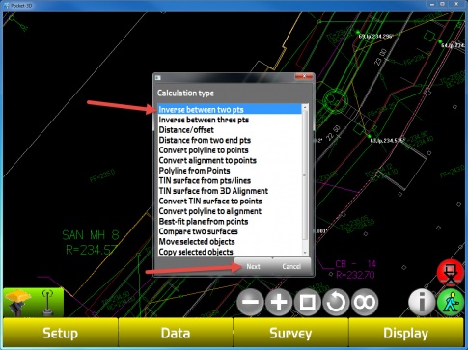Open the info 'i' icon
This screenshot has width=468, height=350.
click(422, 302)
